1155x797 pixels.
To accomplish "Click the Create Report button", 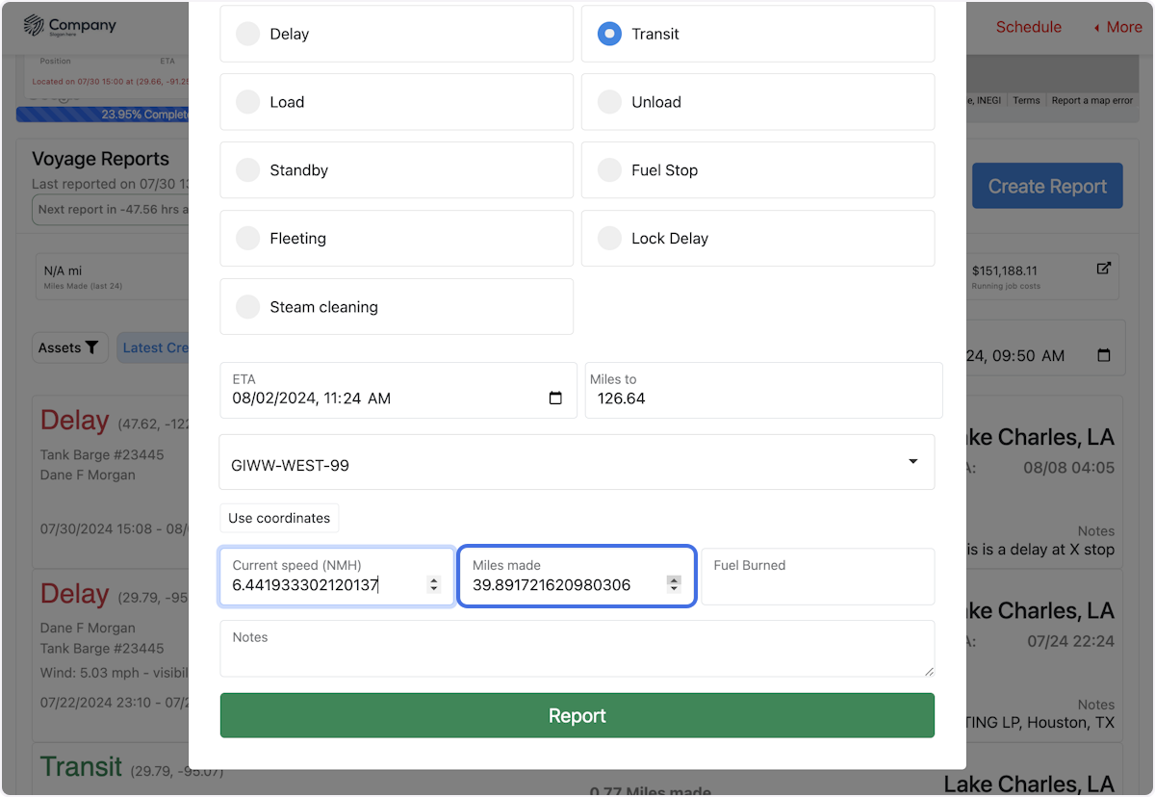I will (1047, 185).
